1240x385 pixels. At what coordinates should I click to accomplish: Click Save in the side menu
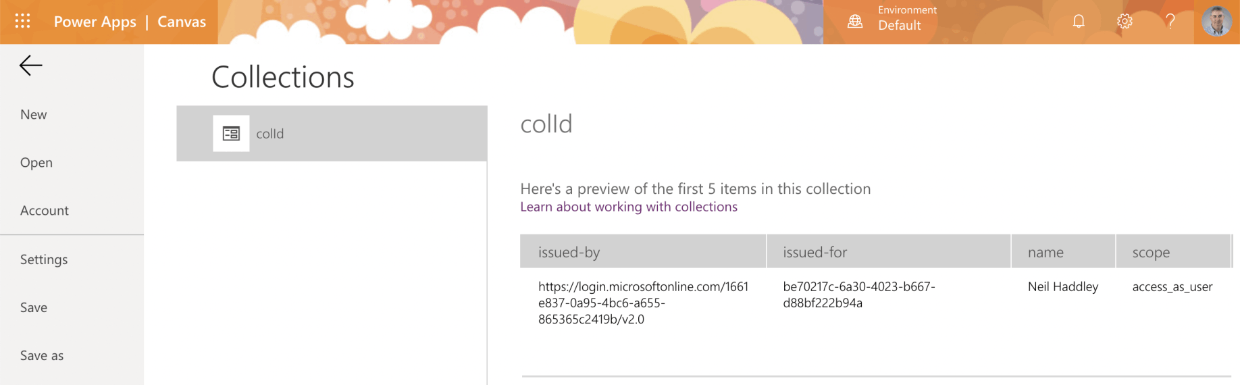pyautogui.click(x=34, y=308)
